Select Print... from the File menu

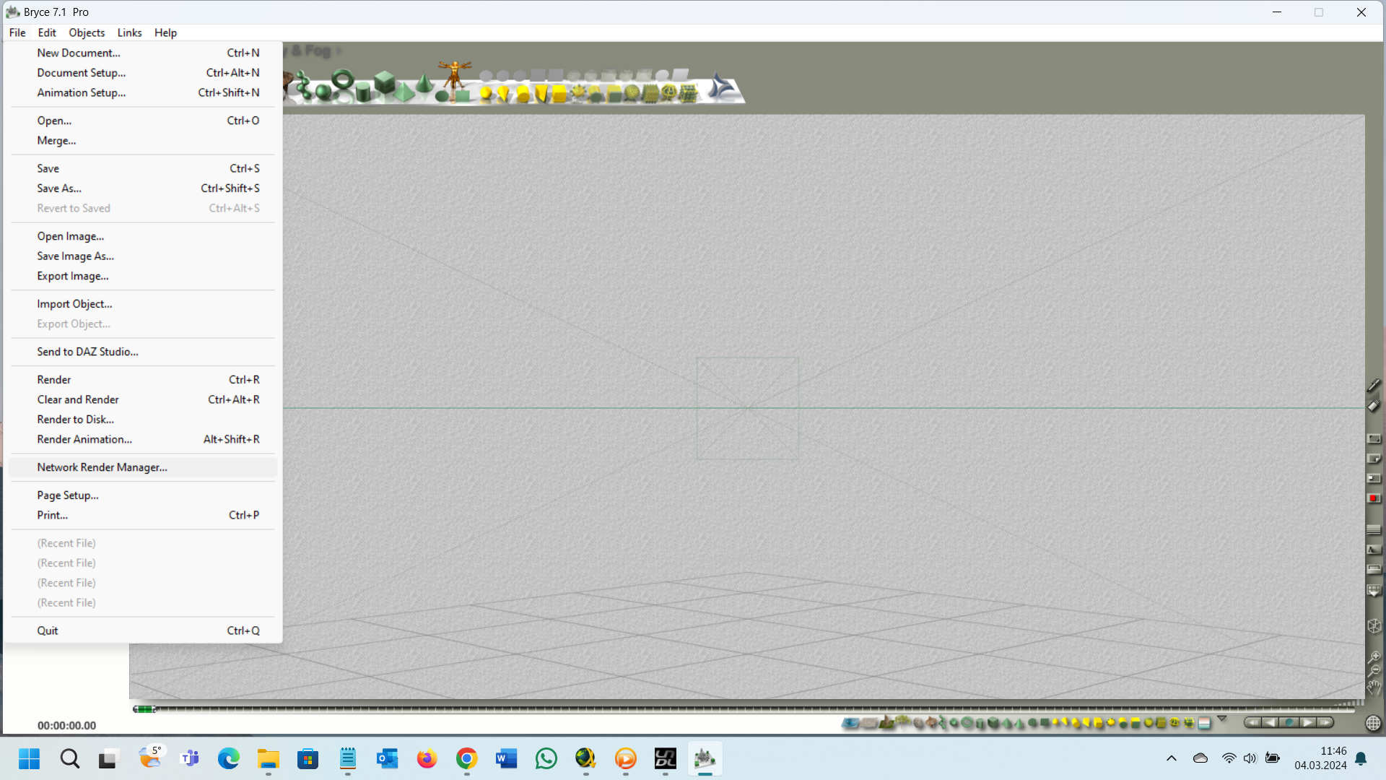143,515
